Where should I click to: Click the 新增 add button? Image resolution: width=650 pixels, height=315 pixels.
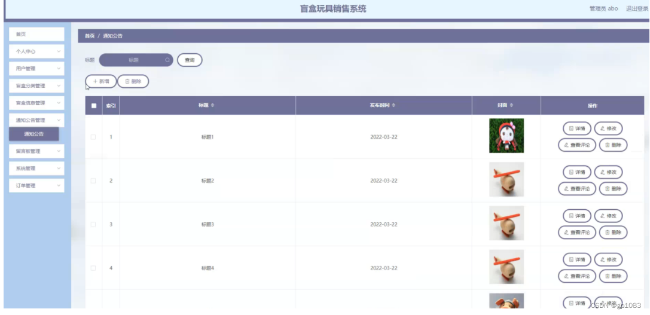100,82
